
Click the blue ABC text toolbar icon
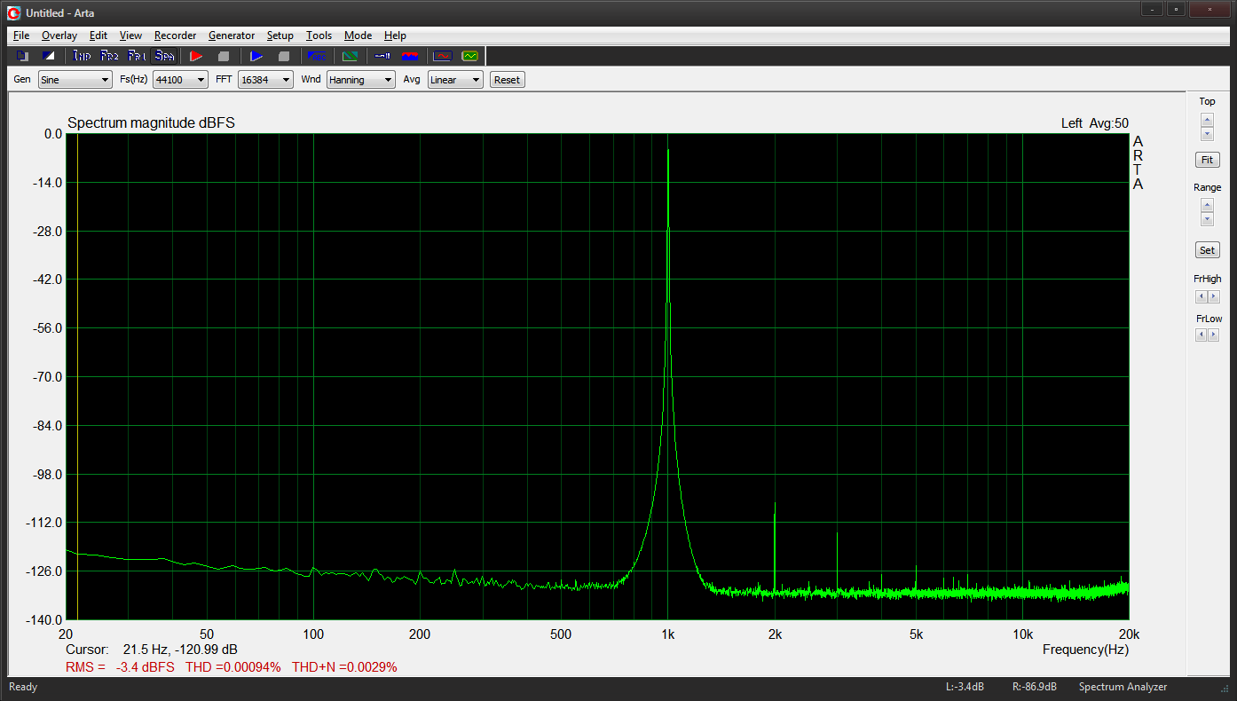[x=317, y=56]
